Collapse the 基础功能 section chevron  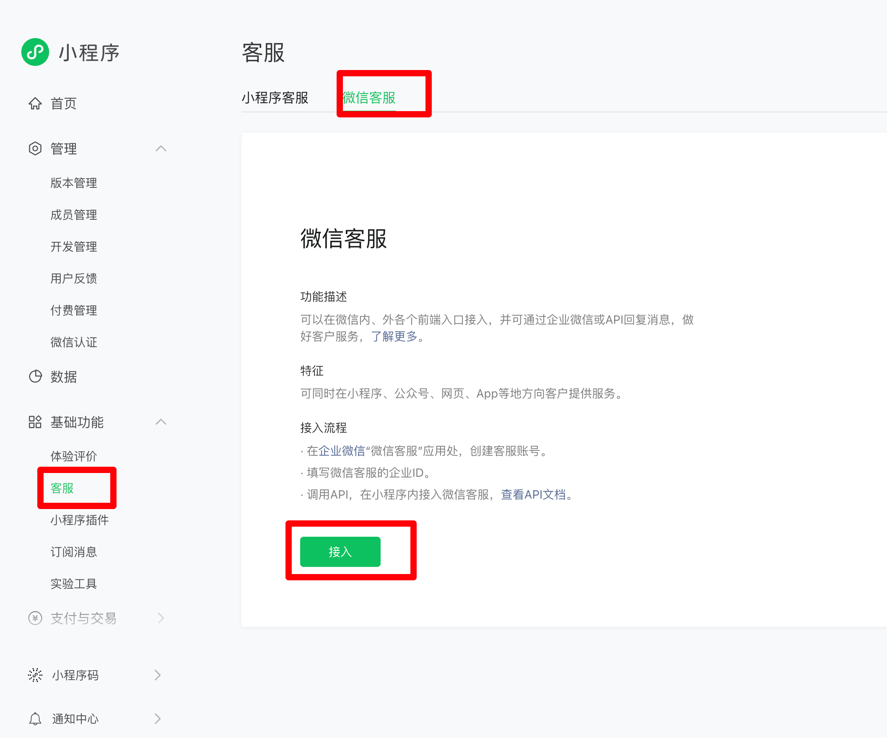tap(161, 422)
